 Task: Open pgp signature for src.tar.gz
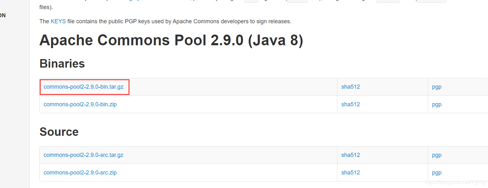437,155
